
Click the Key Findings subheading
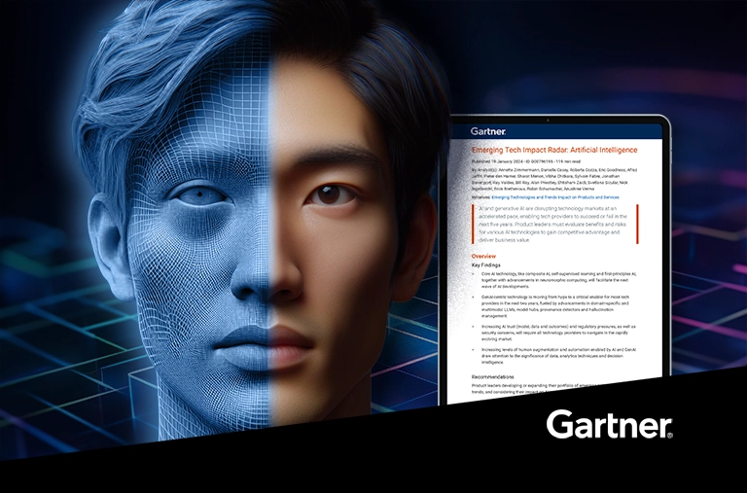[490, 264]
